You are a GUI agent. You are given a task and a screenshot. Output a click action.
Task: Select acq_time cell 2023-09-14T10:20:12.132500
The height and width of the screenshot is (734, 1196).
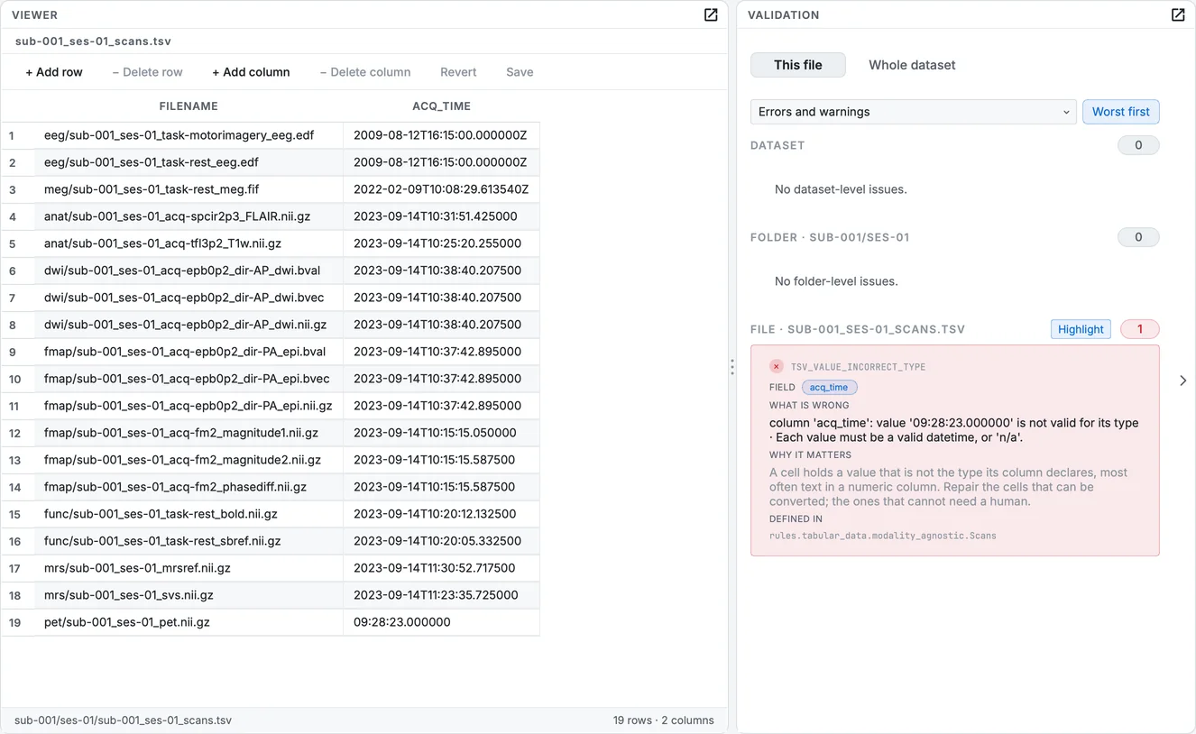click(441, 514)
